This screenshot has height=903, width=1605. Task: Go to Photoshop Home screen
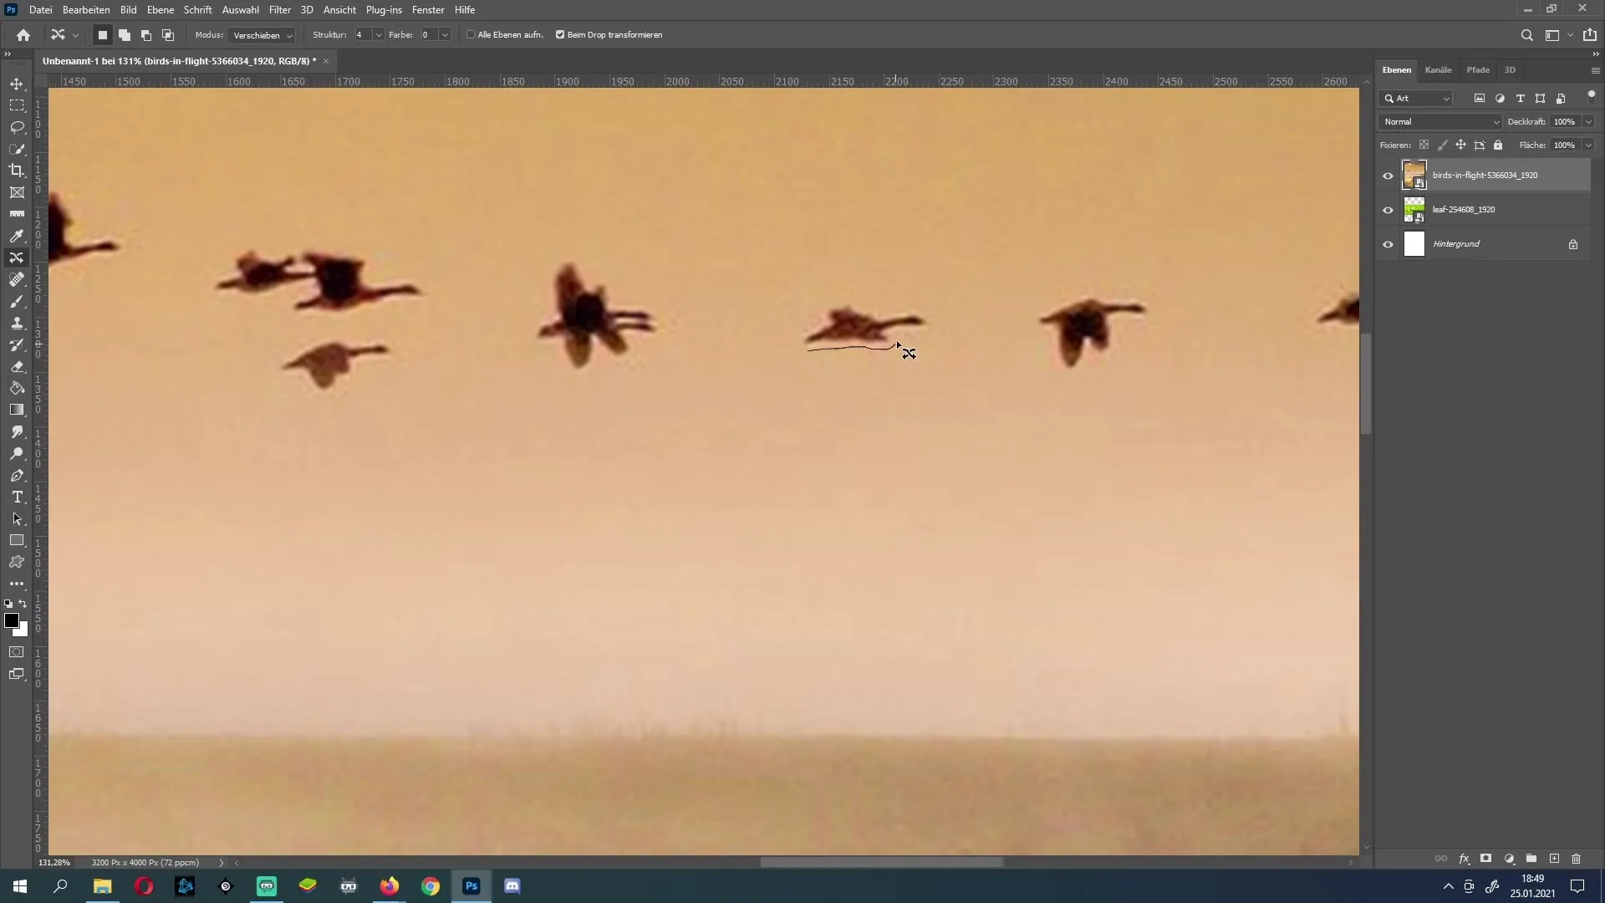(x=23, y=35)
